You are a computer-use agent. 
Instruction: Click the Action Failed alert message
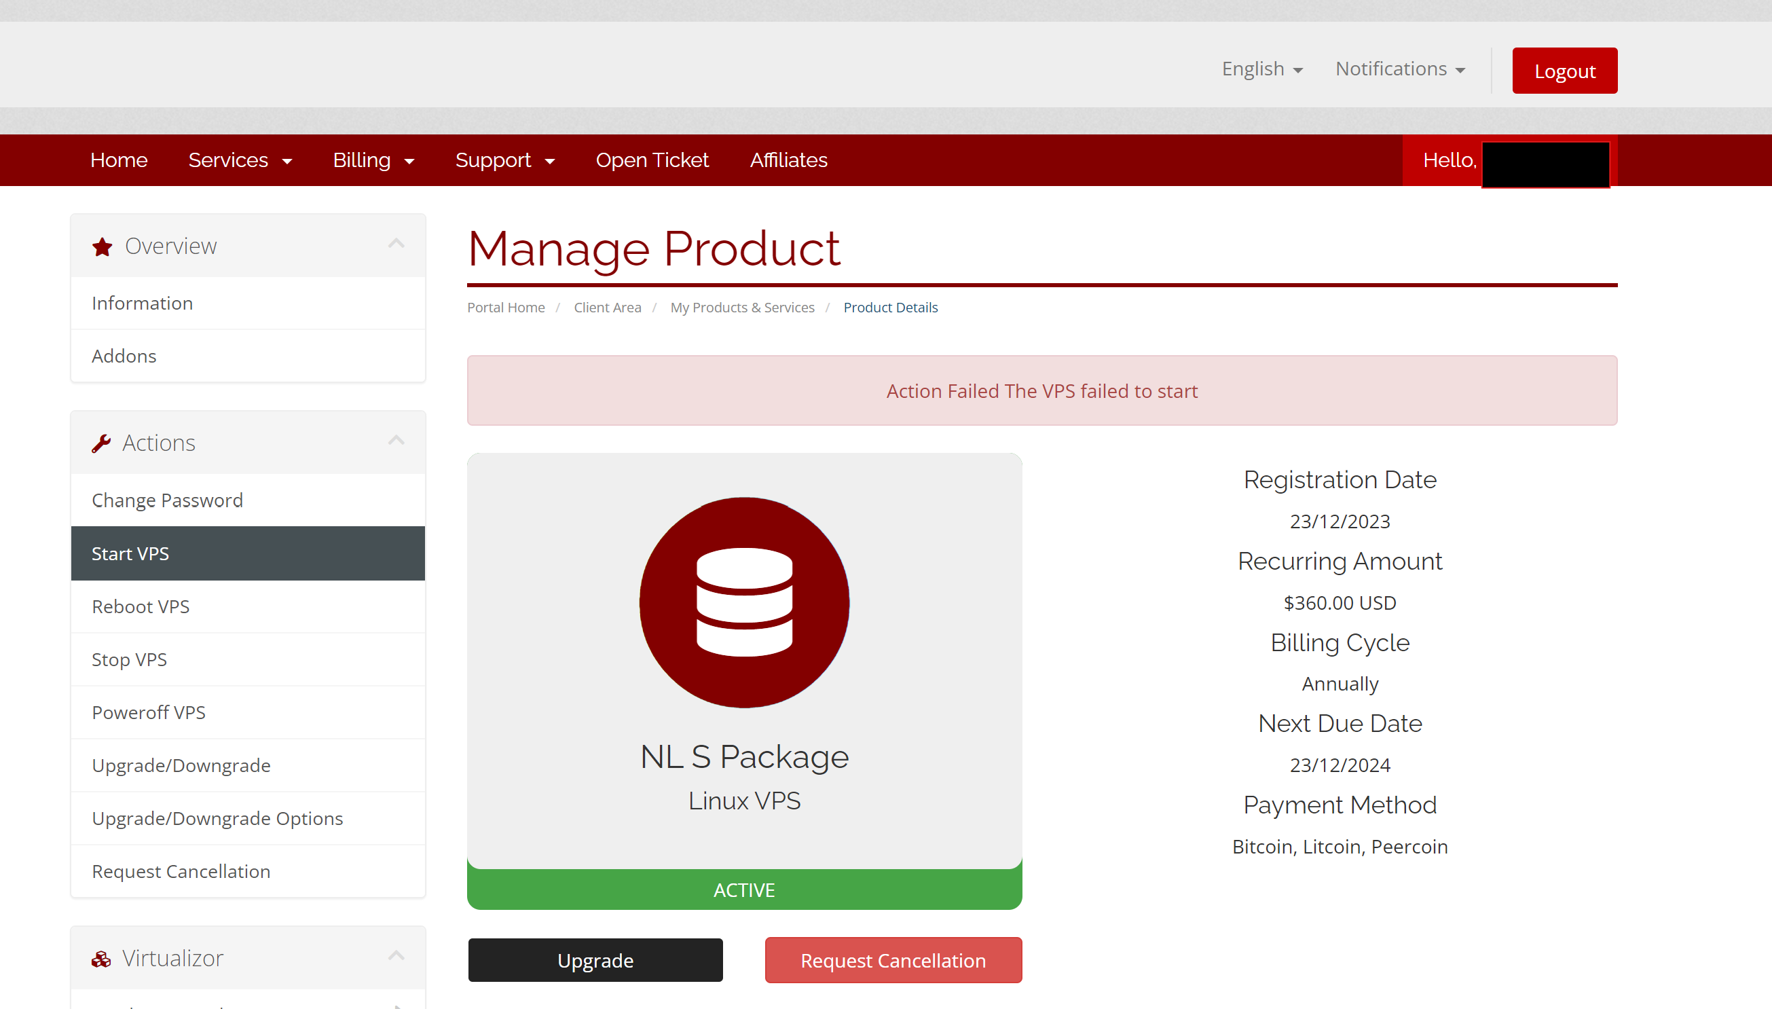pyautogui.click(x=1042, y=391)
